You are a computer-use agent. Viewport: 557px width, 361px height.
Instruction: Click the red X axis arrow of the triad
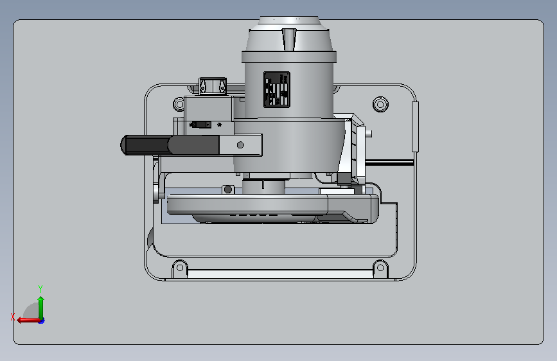click(28, 320)
